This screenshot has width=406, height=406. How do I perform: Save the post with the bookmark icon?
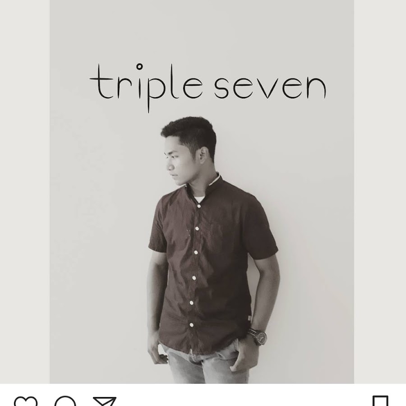tap(380, 401)
